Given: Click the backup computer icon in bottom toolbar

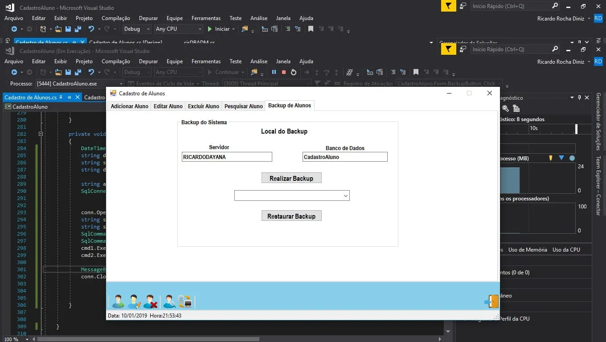Looking at the screenshot, I should click(x=185, y=301).
